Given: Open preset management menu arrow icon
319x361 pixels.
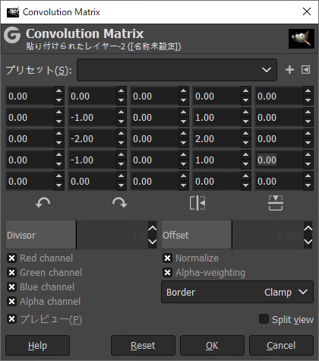Looking at the screenshot, I should (305, 70).
